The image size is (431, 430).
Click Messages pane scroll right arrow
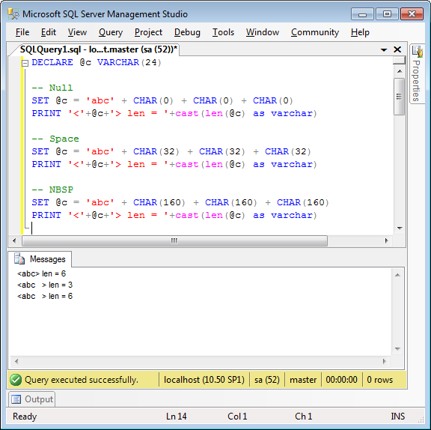[x=385, y=361]
